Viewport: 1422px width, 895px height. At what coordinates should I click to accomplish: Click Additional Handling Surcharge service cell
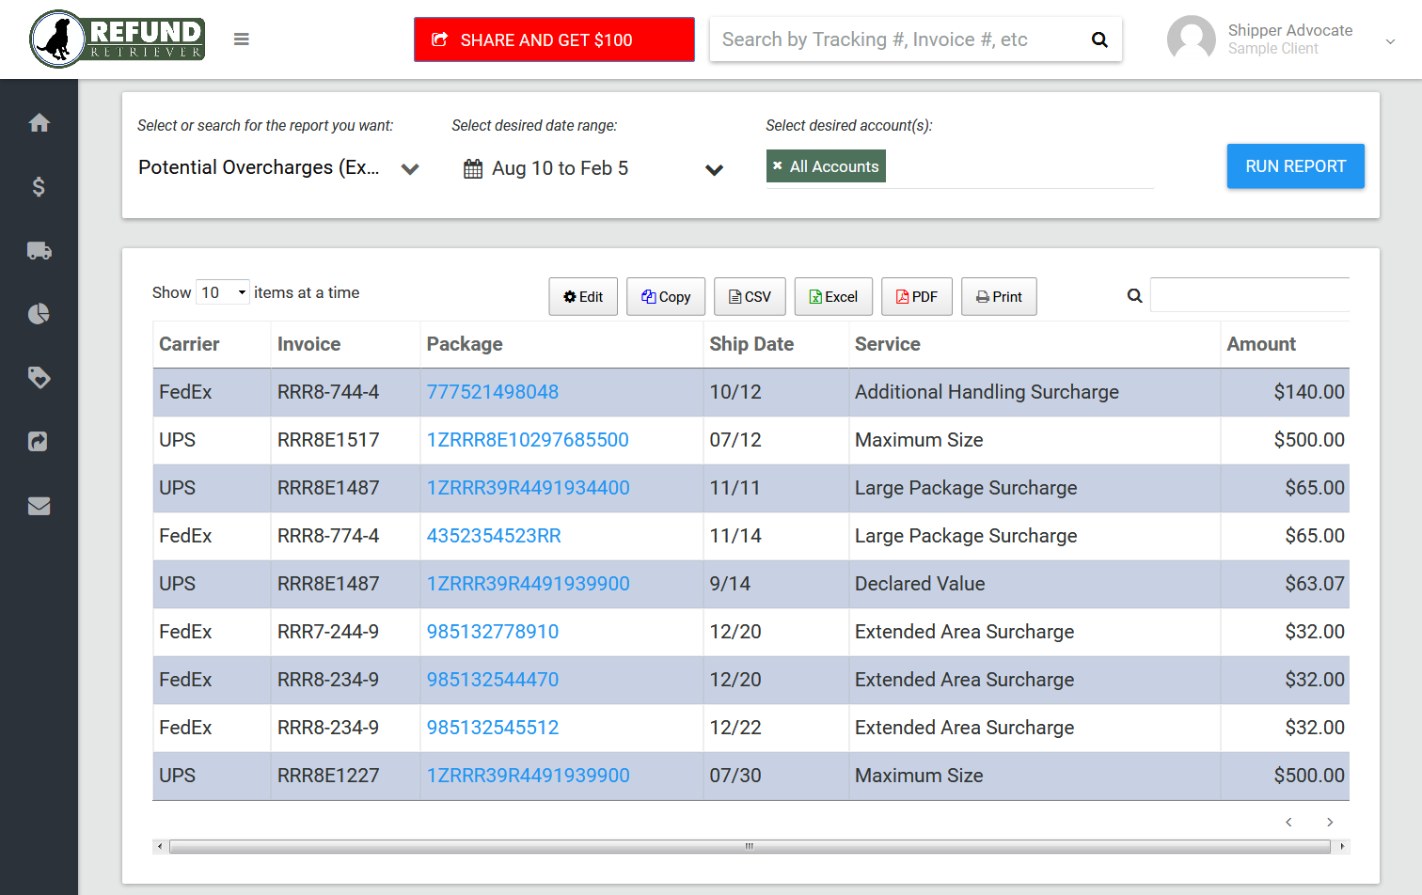[x=1035, y=392]
